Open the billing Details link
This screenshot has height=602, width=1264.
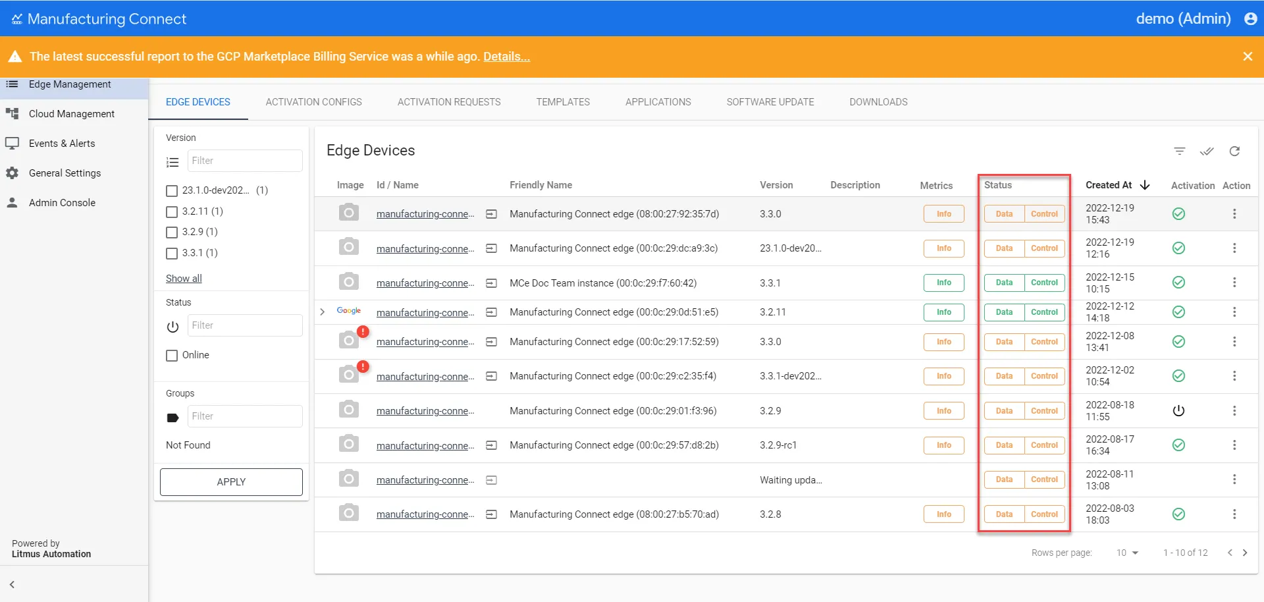click(x=506, y=57)
